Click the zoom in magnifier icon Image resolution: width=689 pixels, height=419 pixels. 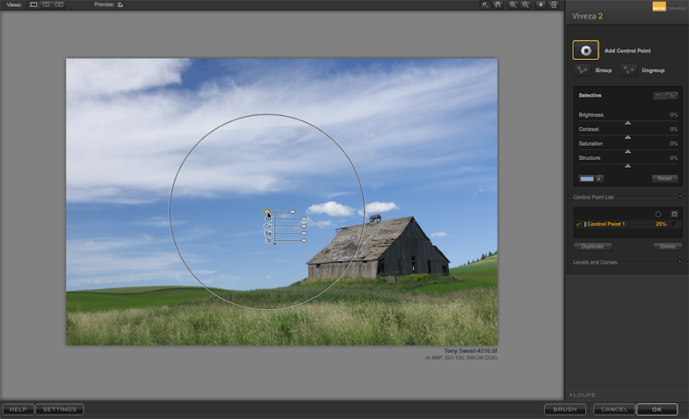513,5
